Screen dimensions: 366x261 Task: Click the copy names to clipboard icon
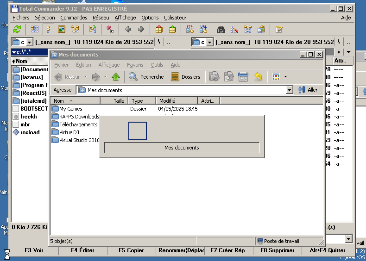point(261,29)
